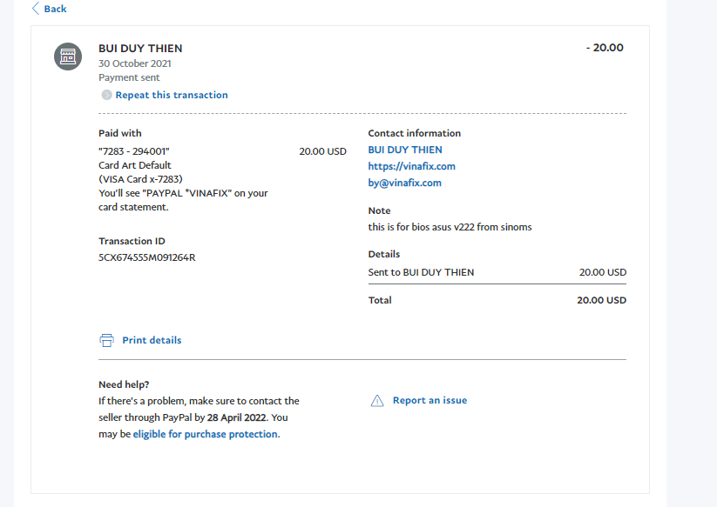The height and width of the screenshot is (507, 717).
Task: Click the -20.00 amount in the header
Action: pos(604,48)
